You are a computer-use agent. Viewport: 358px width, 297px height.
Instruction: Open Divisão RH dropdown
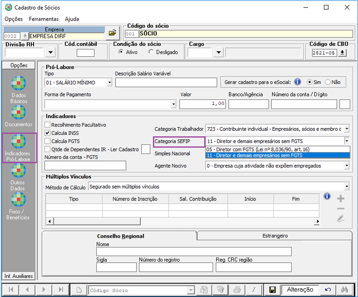[50, 52]
